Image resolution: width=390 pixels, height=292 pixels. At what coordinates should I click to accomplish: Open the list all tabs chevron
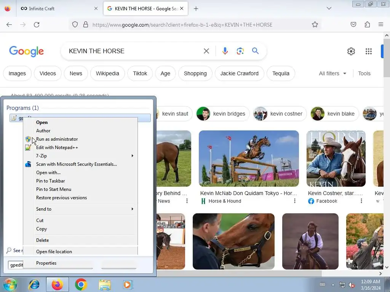point(329,8)
